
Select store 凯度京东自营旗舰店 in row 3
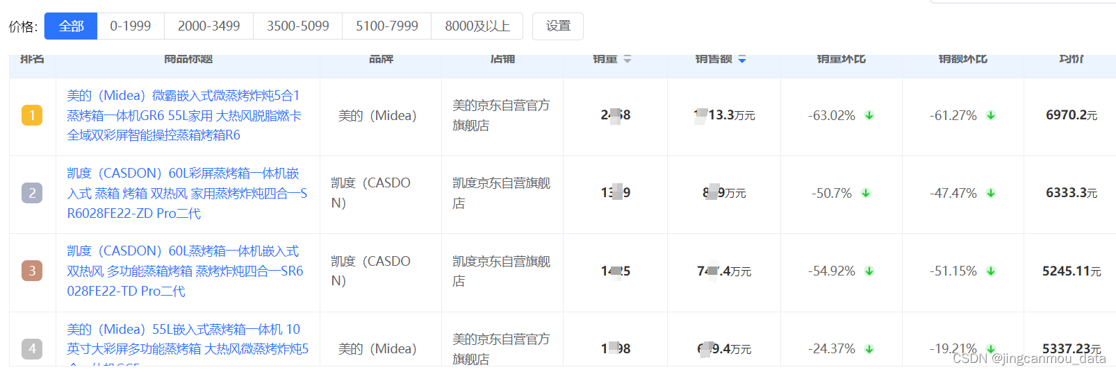501,271
